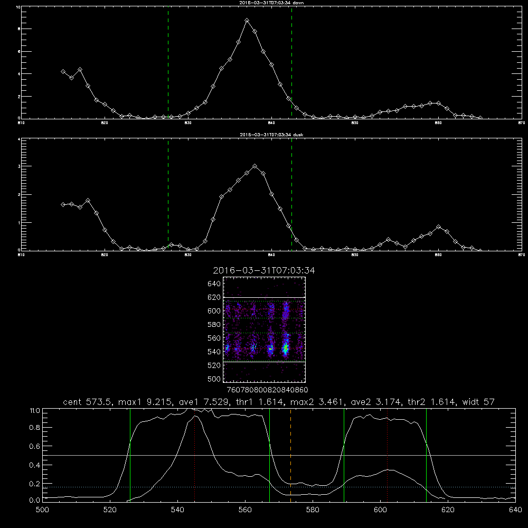Click x-axis label 500 of the bottom plot
The height and width of the screenshot is (528, 528).
42,510
